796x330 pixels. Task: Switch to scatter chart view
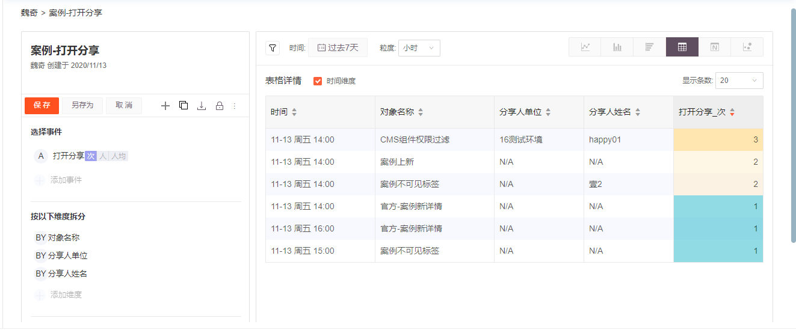747,47
